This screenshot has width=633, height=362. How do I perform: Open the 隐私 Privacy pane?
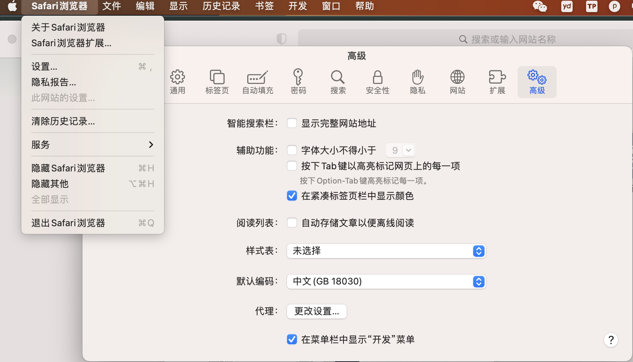point(417,82)
